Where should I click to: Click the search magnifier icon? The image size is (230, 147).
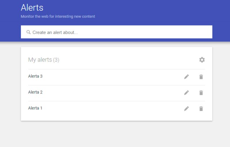(x=28, y=32)
